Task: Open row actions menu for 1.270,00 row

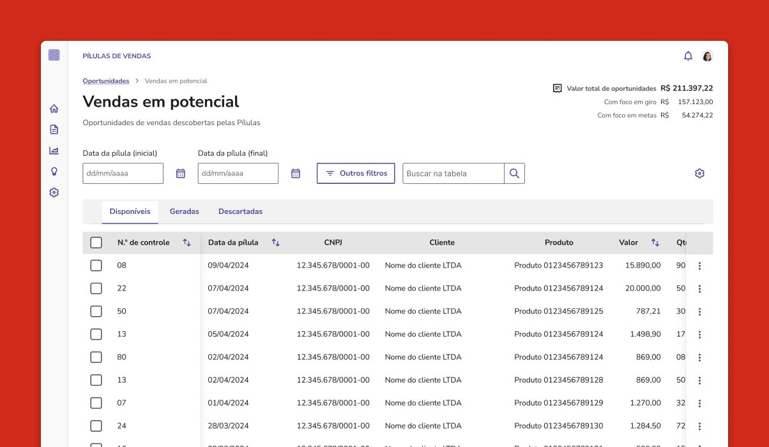Action: [x=699, y=404]
